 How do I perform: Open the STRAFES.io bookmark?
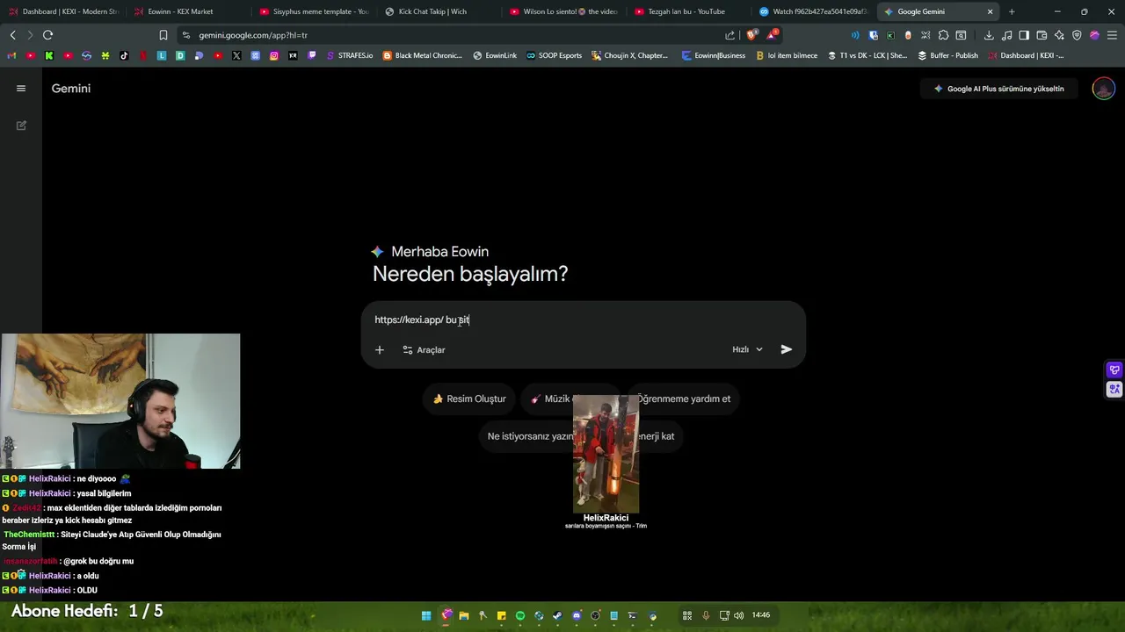click(x=350, y=55)
